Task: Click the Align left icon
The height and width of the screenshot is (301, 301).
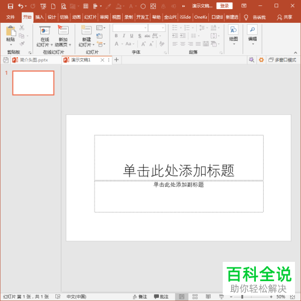Action: 175,44
